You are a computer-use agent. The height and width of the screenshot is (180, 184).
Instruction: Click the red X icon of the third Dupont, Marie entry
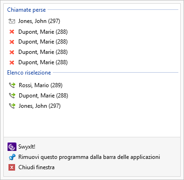click(12, 52)
